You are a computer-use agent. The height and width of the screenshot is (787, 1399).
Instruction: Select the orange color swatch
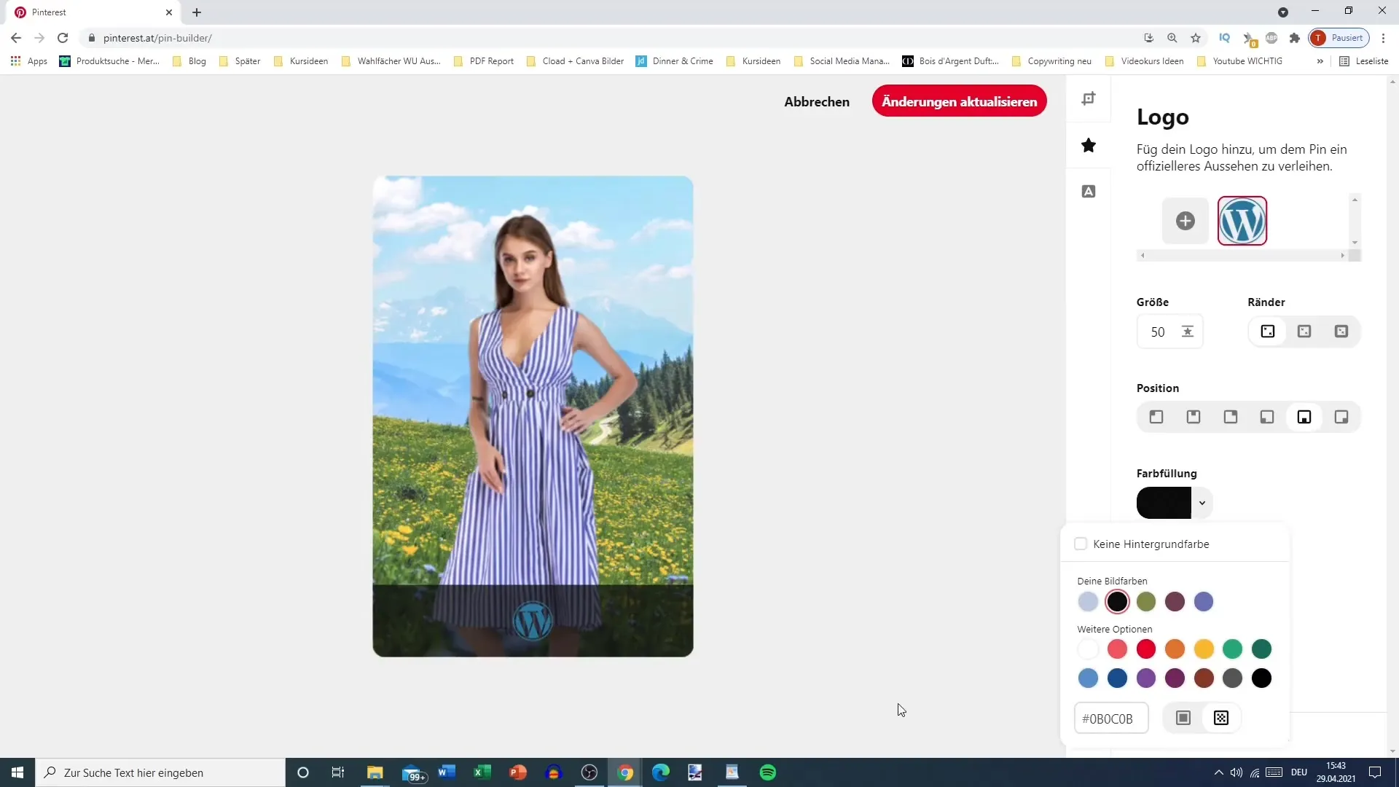(1175, 649)
